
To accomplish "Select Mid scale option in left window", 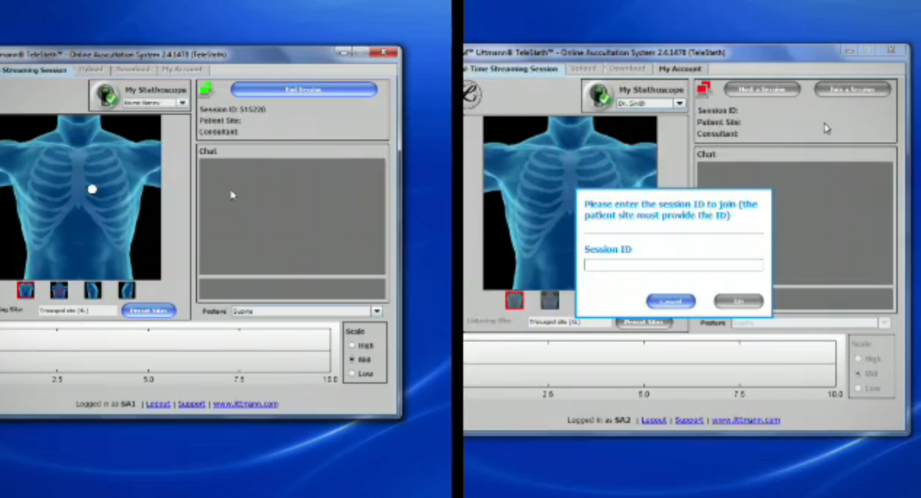I will (x=352, y=359).
